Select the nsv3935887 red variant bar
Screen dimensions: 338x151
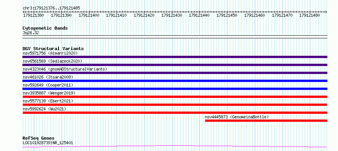pos(175,97)
